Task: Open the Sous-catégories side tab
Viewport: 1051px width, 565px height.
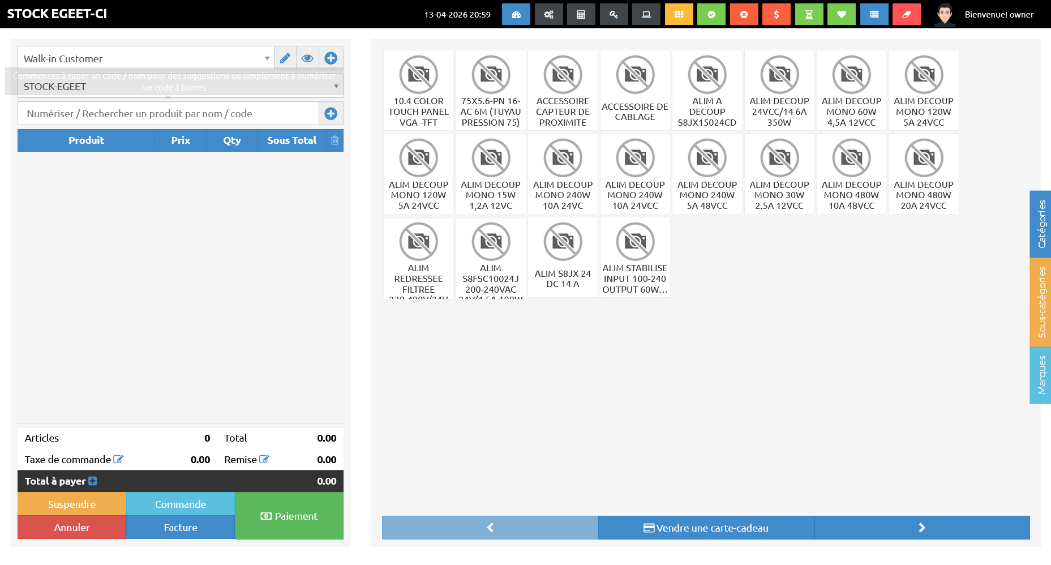Action: click(x=1040, y=302)
